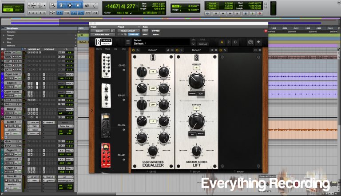Viewport: 341px width, 196px height.
Task: Toggle the HMF band button on equalizer
Action: pos(153,88)
